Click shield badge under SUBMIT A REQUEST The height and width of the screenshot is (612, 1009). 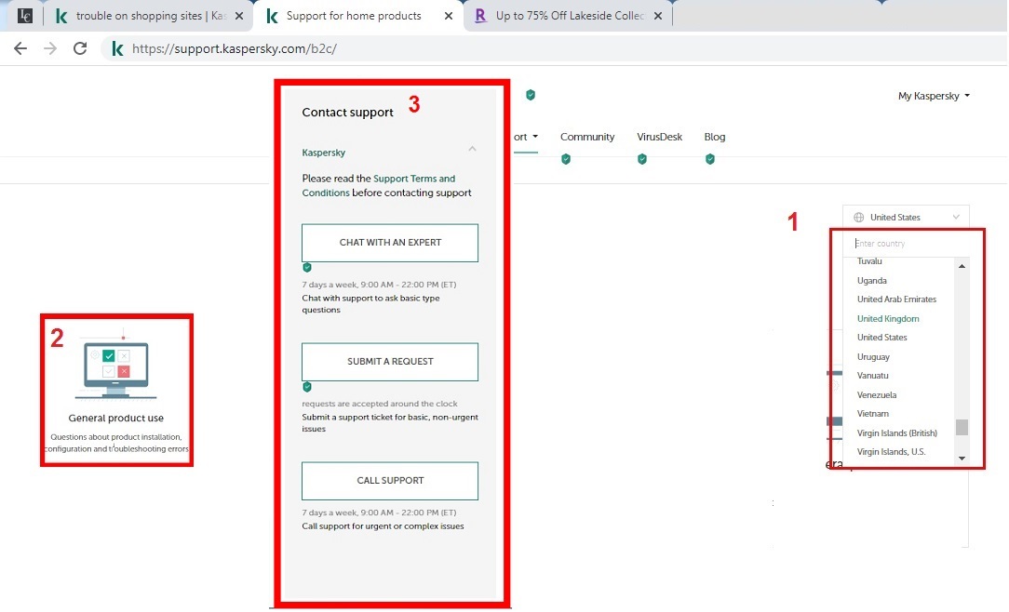click(x=307, y=386)
